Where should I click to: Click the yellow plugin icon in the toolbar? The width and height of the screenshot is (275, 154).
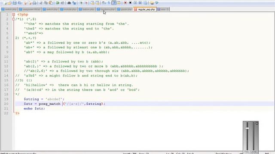(x=152, y=3)
